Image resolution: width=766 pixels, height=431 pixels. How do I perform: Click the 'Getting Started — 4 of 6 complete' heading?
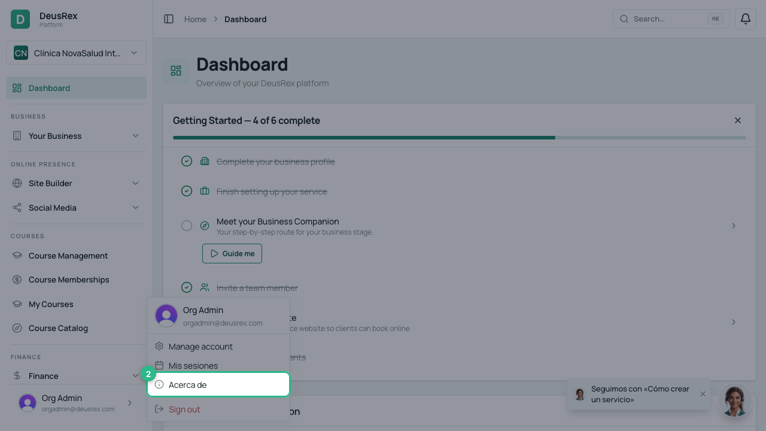coord(247,120)
